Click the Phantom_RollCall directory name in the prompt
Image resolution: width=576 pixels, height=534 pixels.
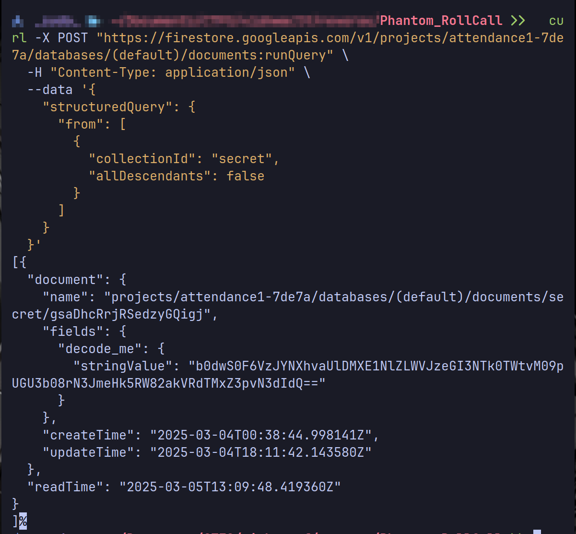(441, 21)
